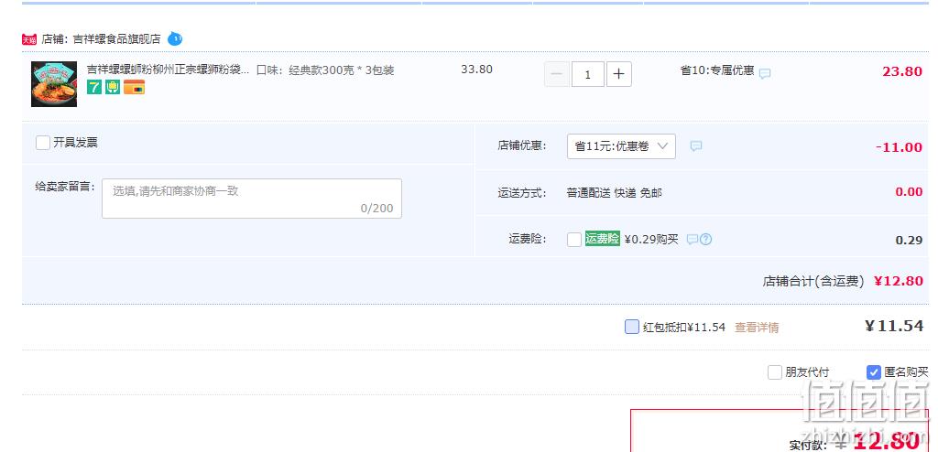Click the unit price 33.80
Image resolution: width=938 pixels, height=452 pixels.
476,70
